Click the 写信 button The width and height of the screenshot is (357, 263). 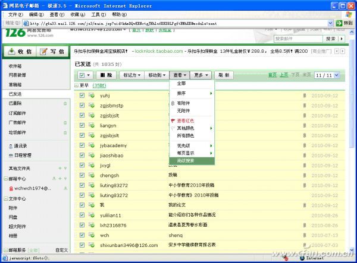[x=52, y=52]
